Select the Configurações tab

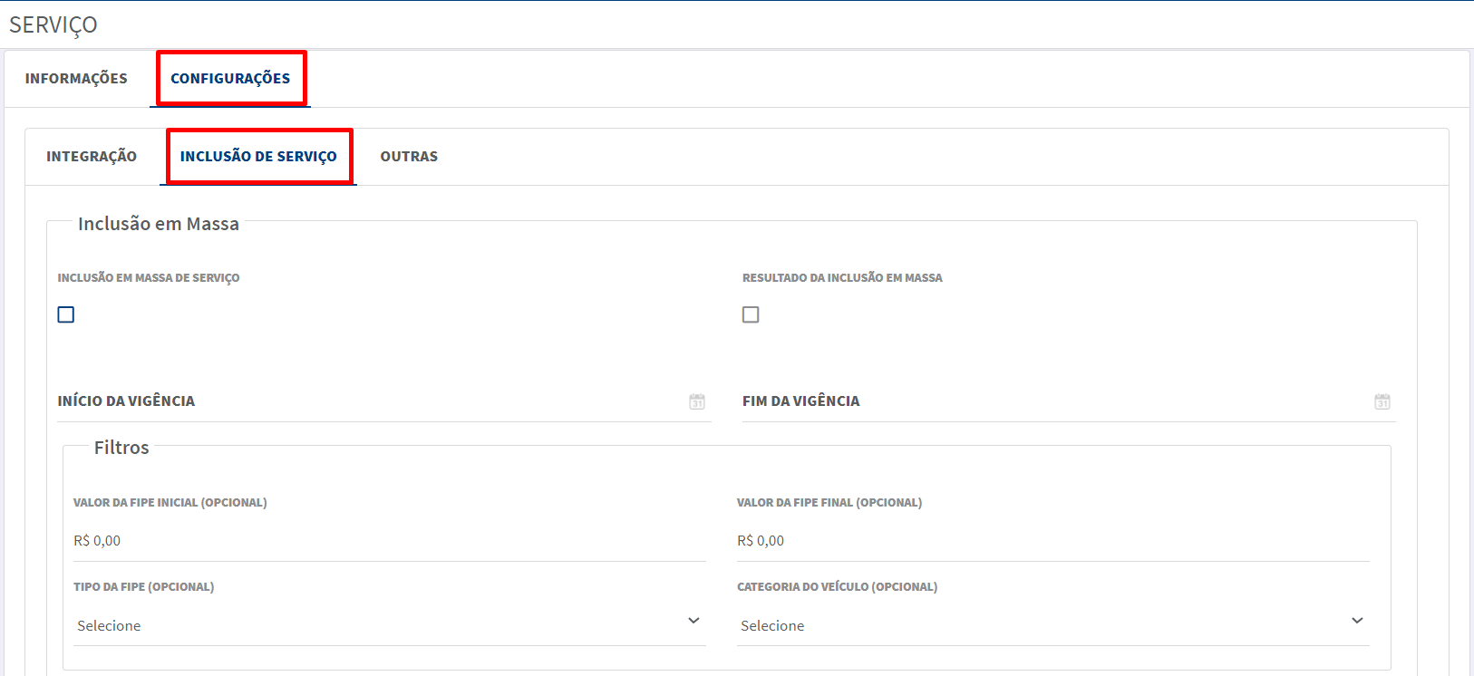230,79
